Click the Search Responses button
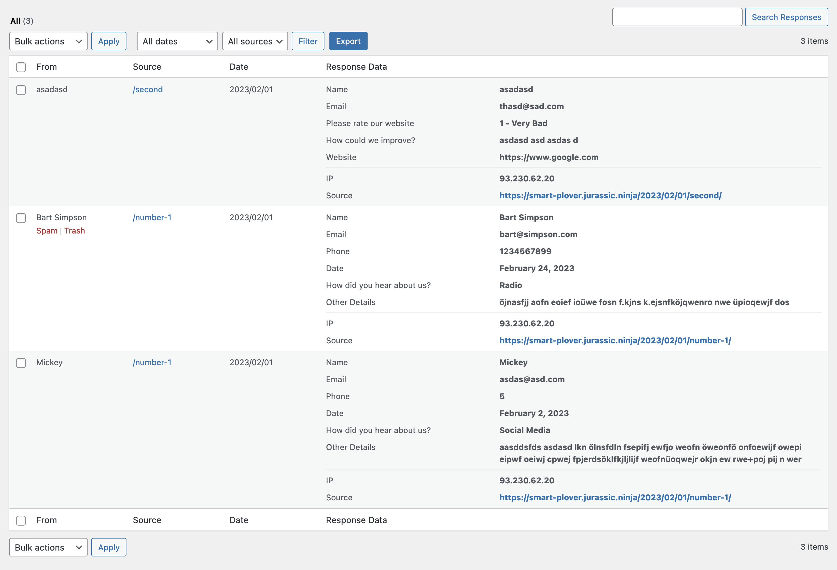Viewport: 837px width, 570px height. [786, 17]
